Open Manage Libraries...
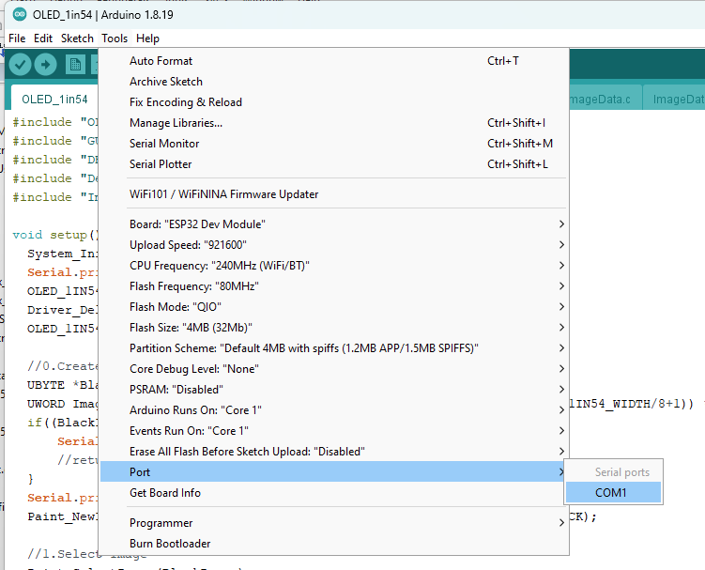The width and height of the screenshot is (705, 570). [334, 123]
